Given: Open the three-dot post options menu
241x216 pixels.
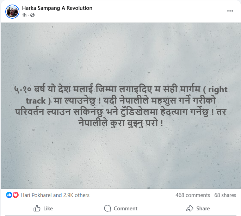Looking at the screenshot, I should [x=230, y=11].
